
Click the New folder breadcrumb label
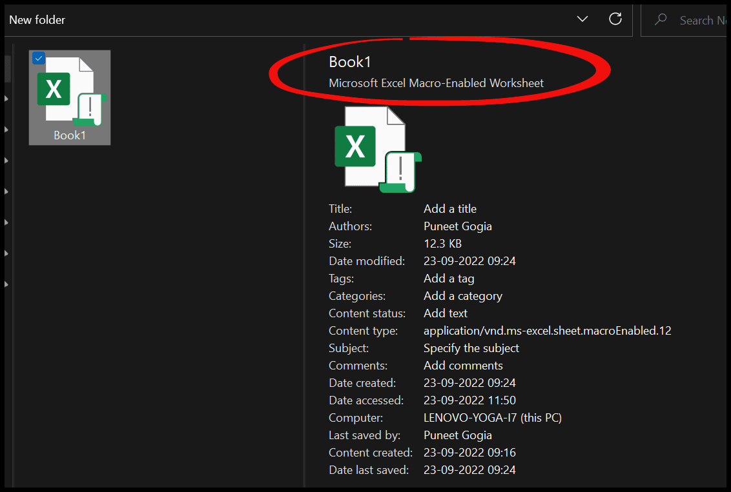37,19
